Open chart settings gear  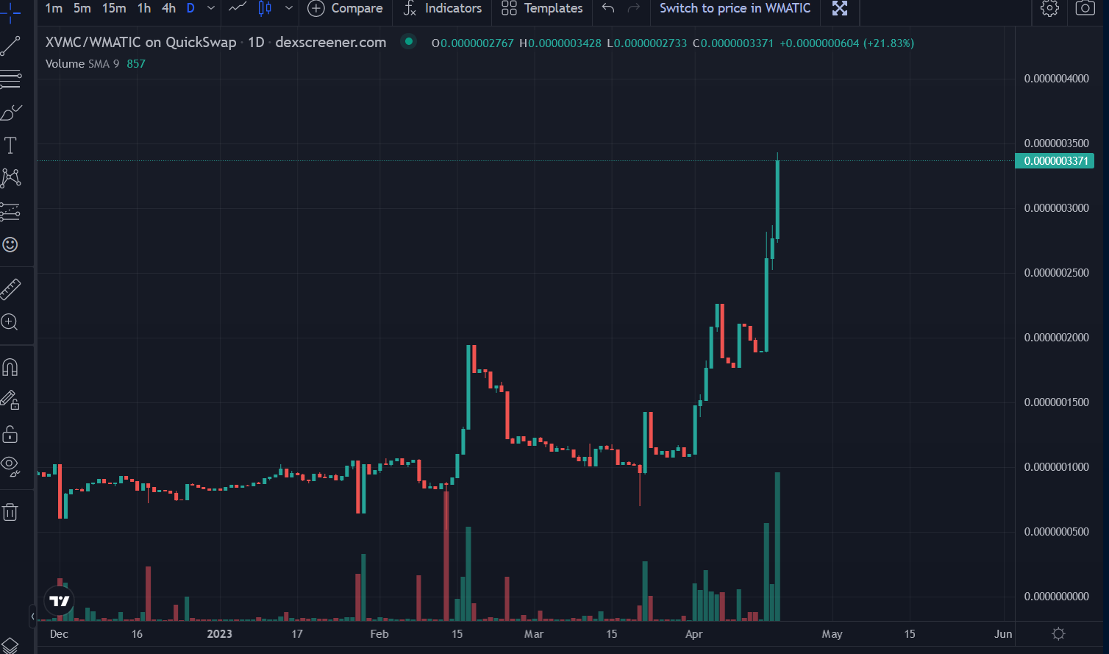coord(1050,8)
